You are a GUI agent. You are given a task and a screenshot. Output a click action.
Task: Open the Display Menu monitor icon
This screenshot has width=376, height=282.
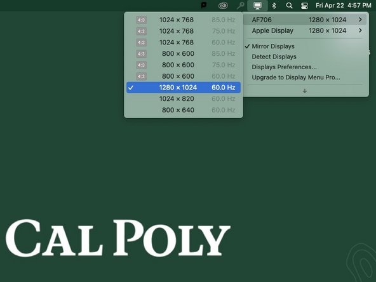click(257, 6)
